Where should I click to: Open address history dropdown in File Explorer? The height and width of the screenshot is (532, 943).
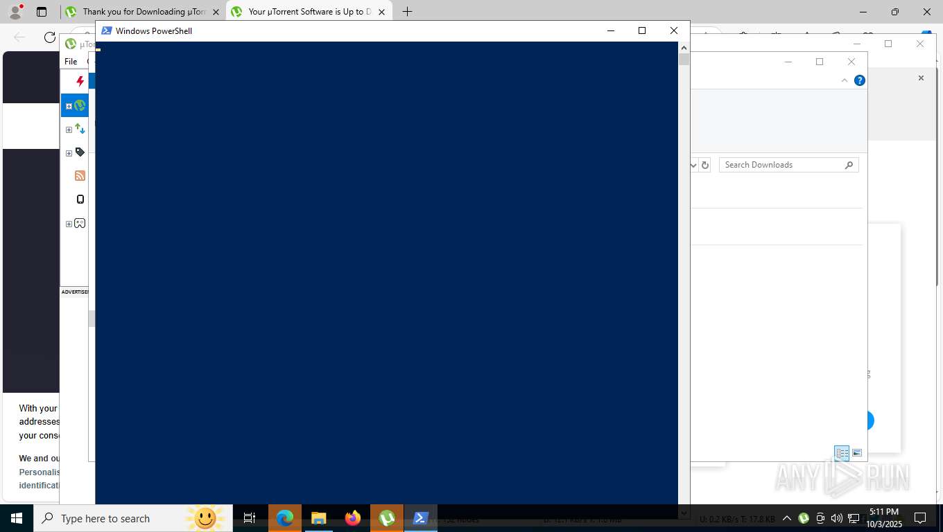point(693,165)
